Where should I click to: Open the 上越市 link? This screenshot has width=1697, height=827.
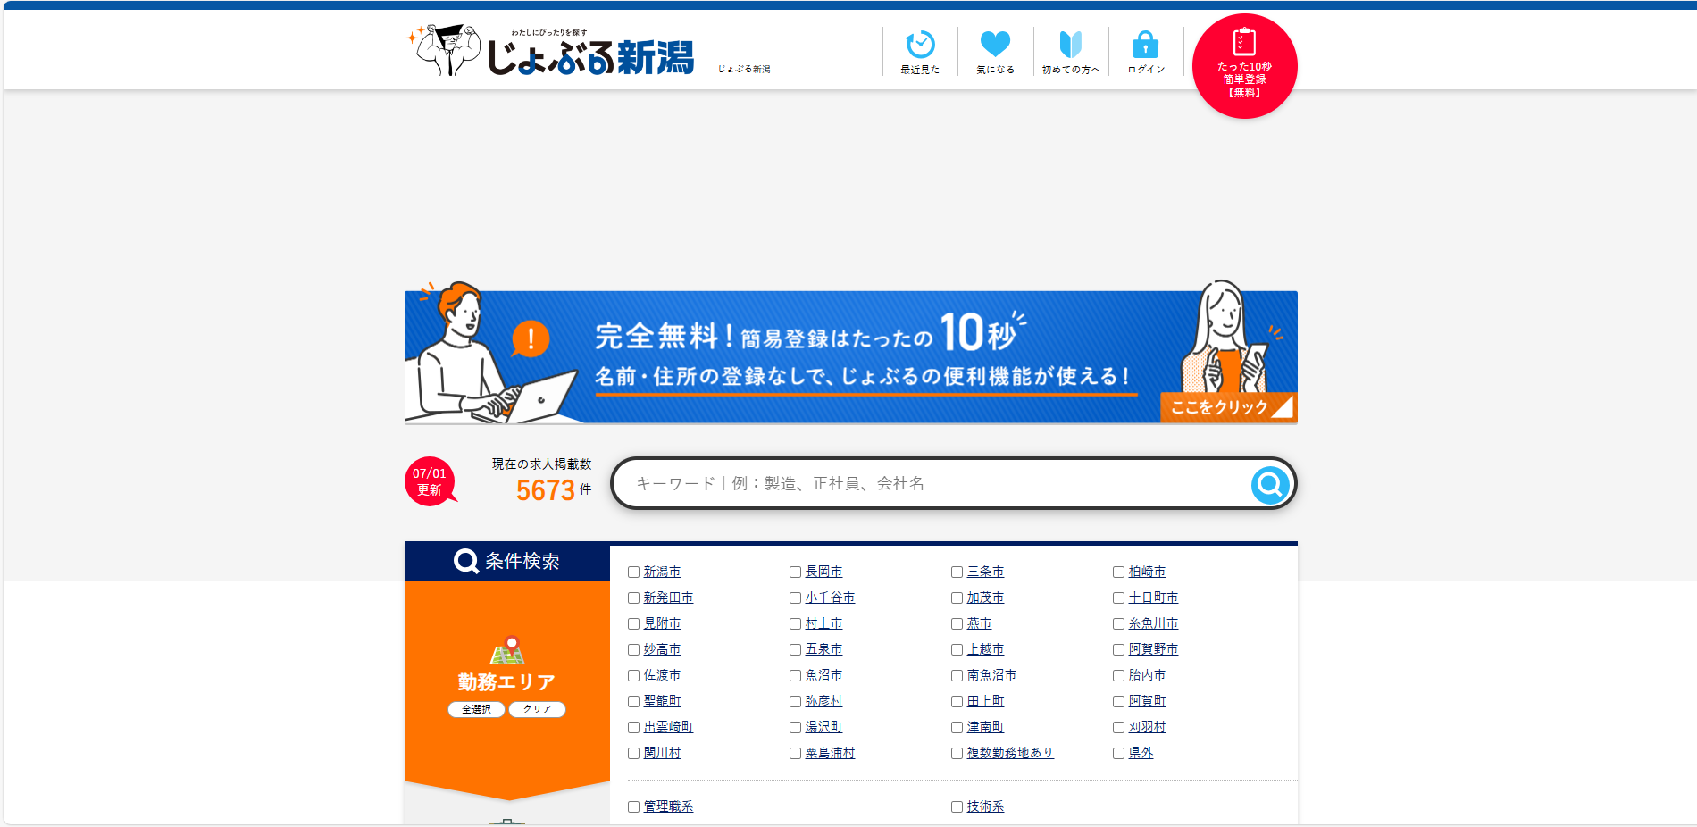[985, 649]
